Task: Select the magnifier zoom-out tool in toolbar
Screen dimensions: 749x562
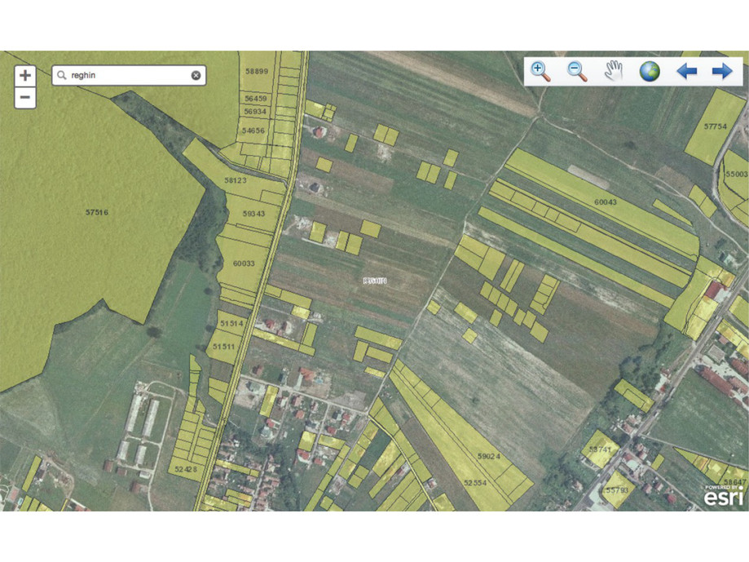Action: point(577,71)
